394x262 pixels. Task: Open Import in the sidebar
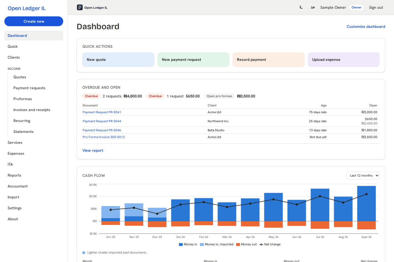[x=34, y=197]
